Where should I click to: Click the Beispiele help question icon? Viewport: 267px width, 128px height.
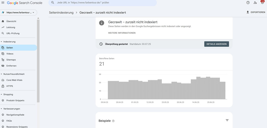[113, 121]
